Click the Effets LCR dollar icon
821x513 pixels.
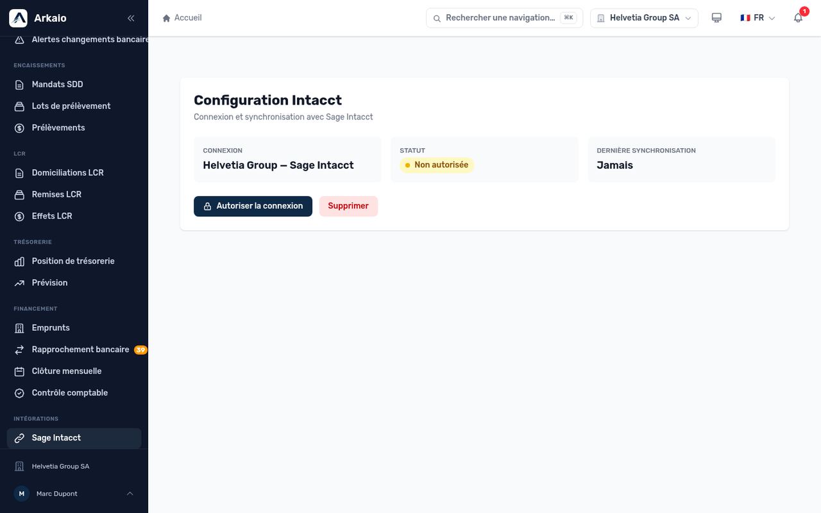(x=19, y=217)
